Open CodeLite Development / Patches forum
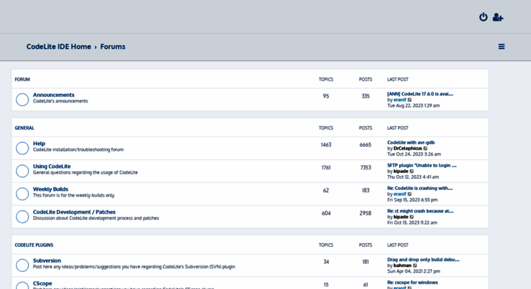This screenshot has height=289, width=531. pyautogui.click(x=74, y=212)
